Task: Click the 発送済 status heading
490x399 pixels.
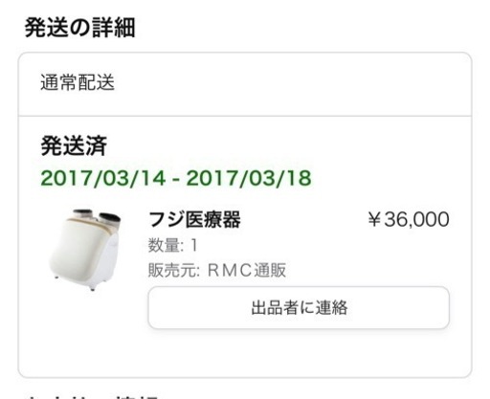Action: pyautogui.click(x=74, y=145)
